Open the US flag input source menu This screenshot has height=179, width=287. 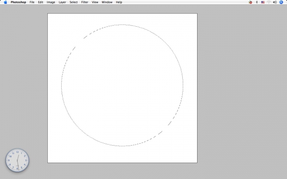263,2
